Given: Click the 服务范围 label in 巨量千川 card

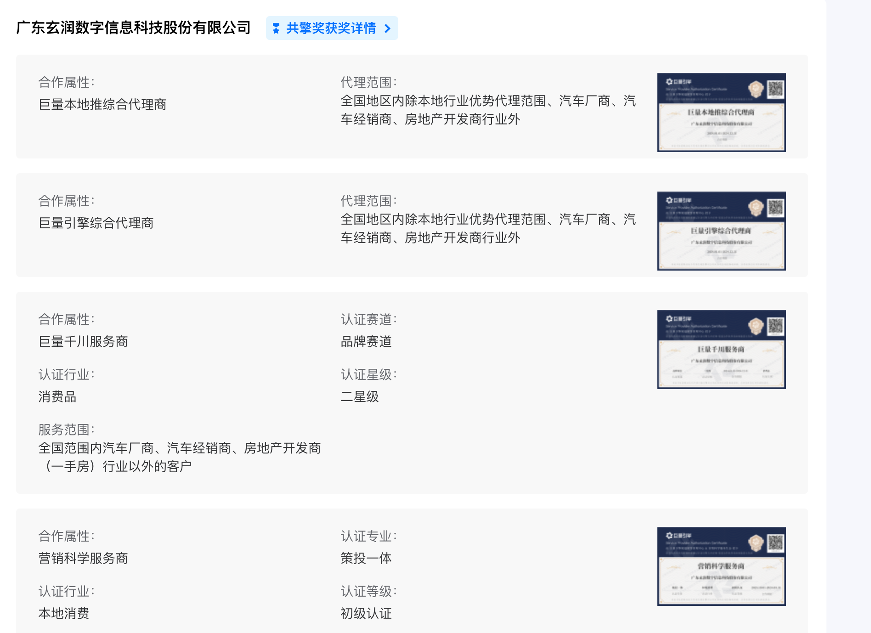Looking at the screenshot, I should (x=66, y=430).
